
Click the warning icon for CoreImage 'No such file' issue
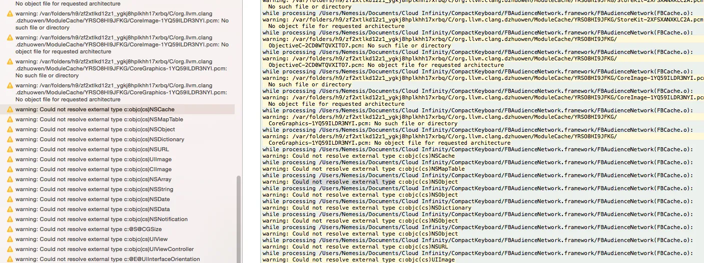click(x=10, y=14)
